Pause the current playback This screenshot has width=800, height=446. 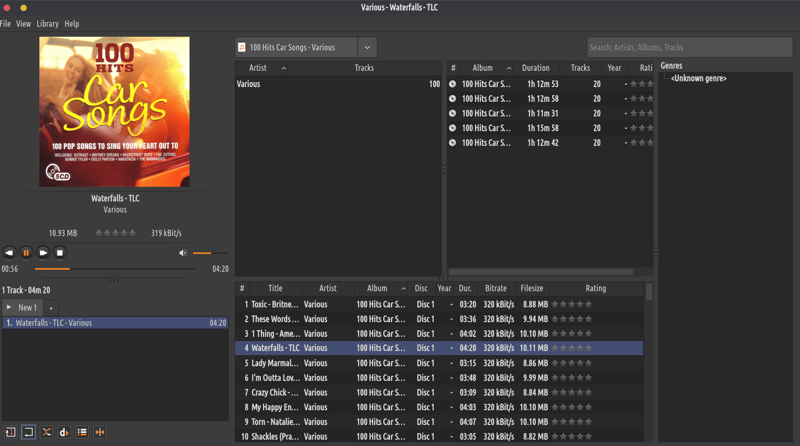tap(26, 253)
